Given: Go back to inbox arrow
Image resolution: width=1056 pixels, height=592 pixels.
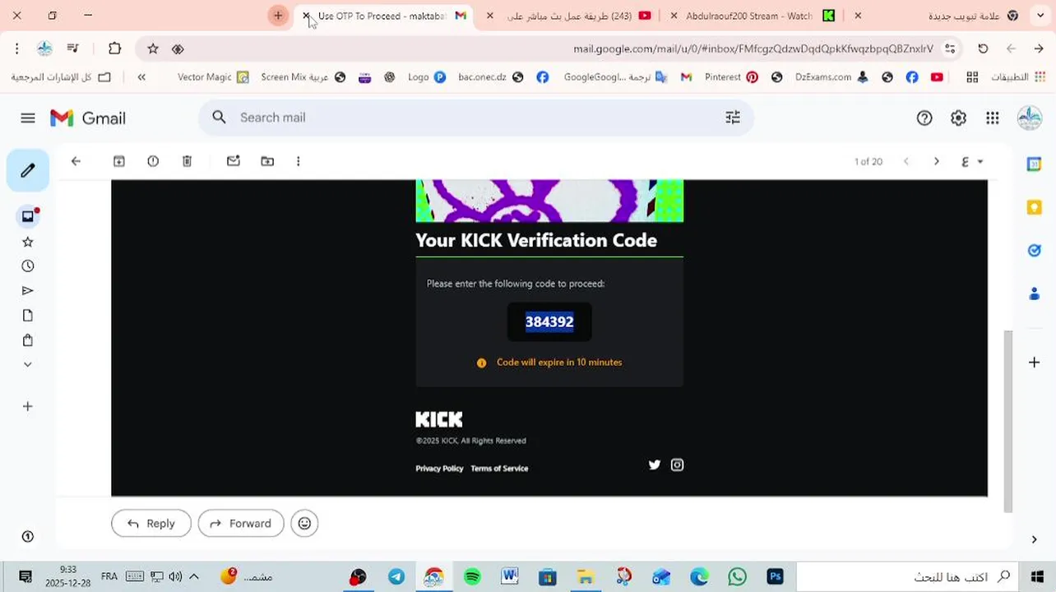Looking at the screenshot, I should [x=76, y=161].
